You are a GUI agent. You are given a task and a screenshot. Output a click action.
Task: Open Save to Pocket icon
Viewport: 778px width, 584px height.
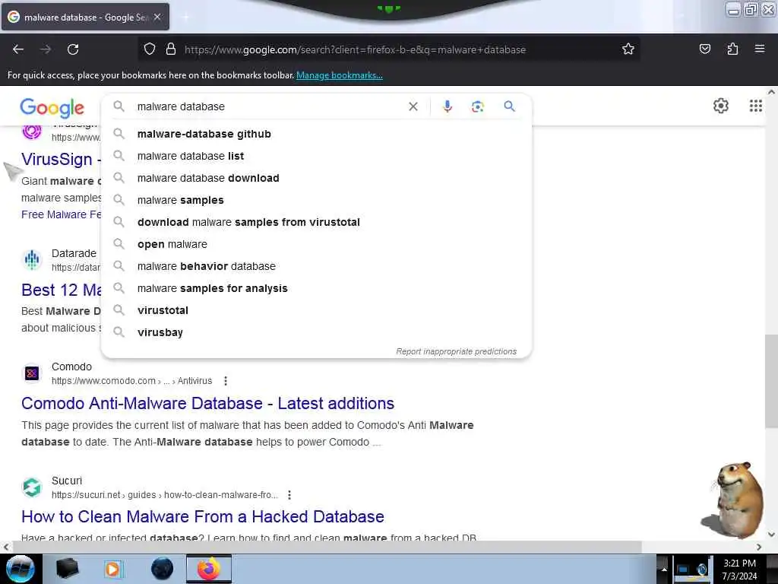click(704, 49)
